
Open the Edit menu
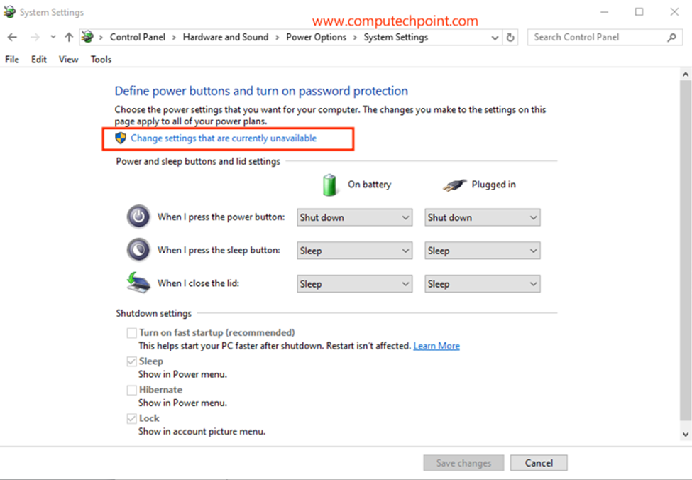39,59
